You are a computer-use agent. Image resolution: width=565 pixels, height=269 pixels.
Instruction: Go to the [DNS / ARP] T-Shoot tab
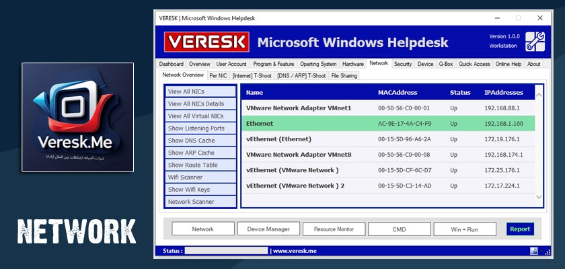(x=301, y=76)
